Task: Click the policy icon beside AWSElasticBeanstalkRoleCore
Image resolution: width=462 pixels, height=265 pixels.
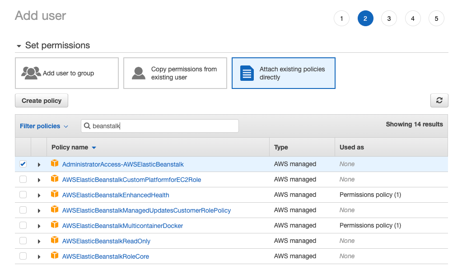Action: [55, 255]
